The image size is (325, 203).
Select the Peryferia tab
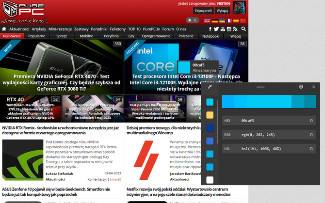111,36
